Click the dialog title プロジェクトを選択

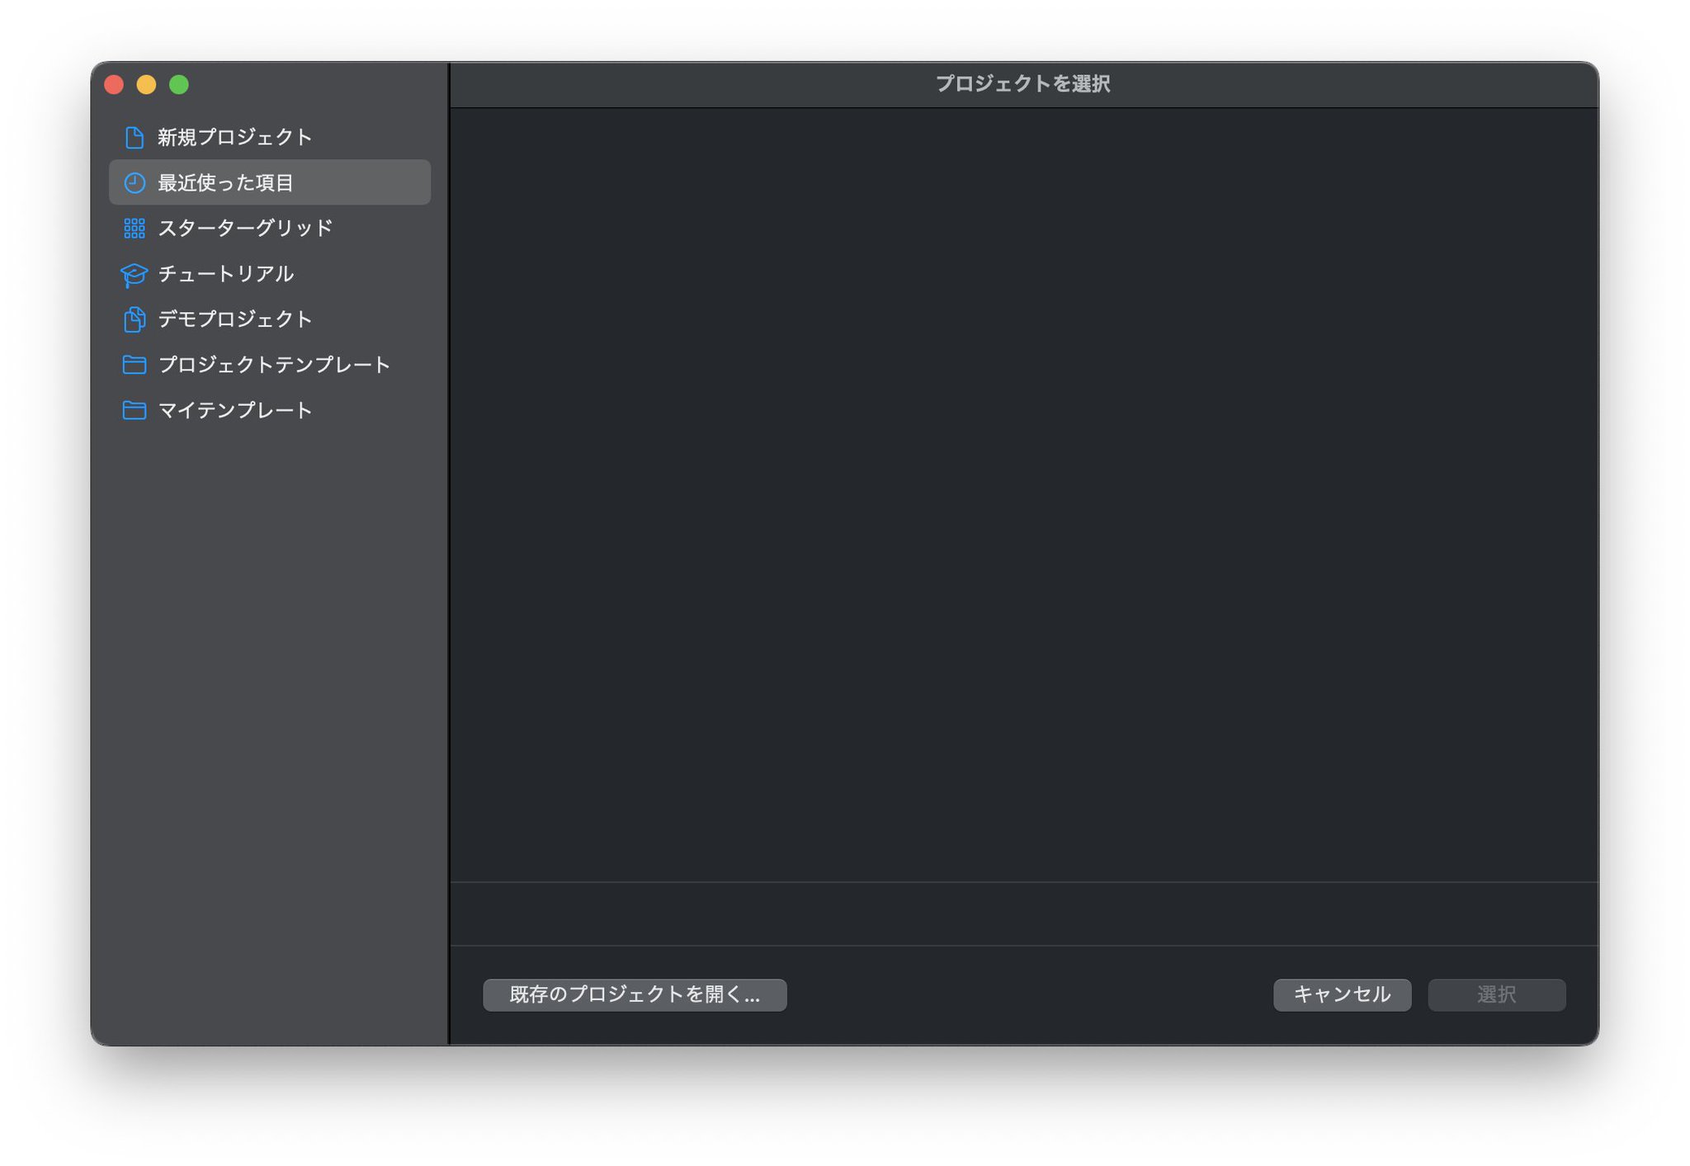click(1023, 83)
